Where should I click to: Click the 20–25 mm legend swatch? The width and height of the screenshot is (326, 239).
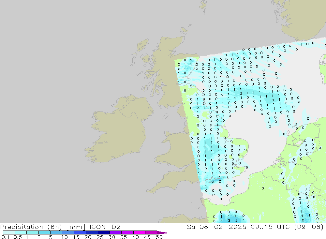pyautogui.click(x=92, y=232)
